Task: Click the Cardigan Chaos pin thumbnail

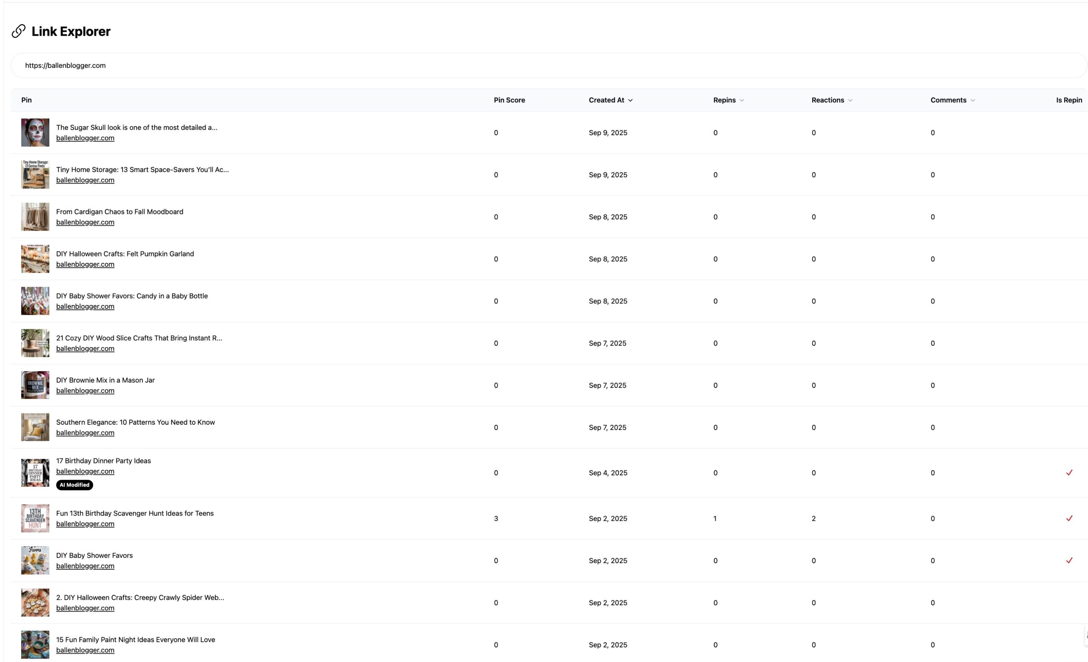Action: (35, 217)
